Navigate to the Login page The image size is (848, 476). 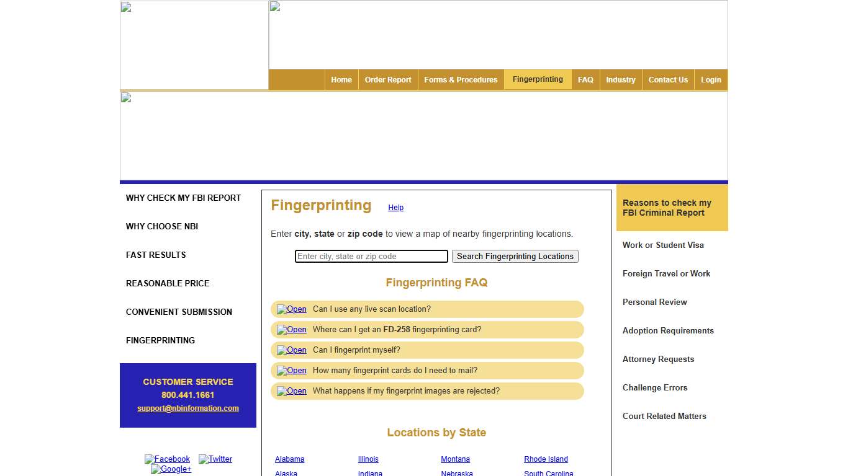point(710,79)
